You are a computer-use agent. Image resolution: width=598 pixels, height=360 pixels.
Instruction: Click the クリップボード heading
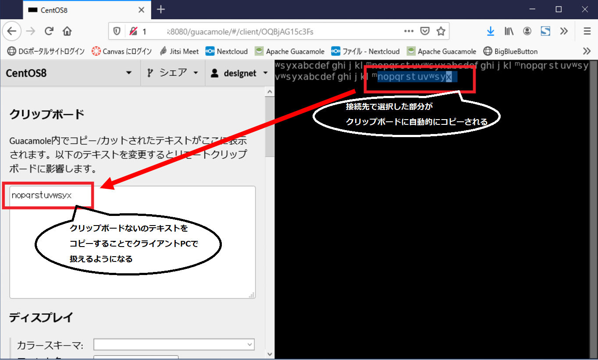[x=46, y=115]
